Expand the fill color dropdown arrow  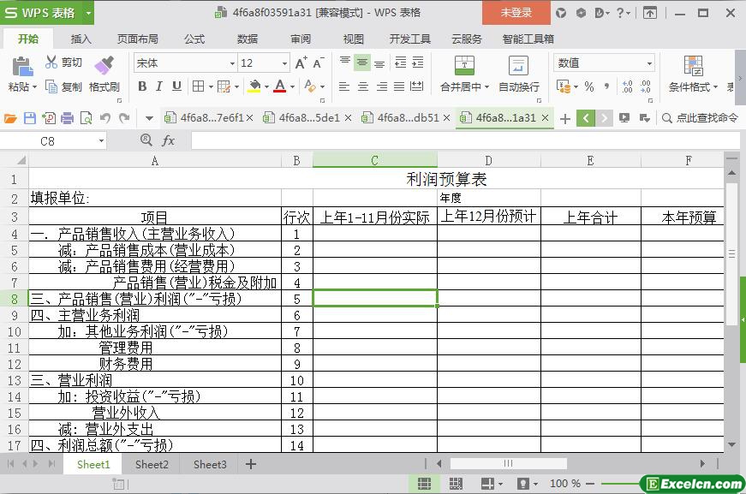[x=266, y=87]
